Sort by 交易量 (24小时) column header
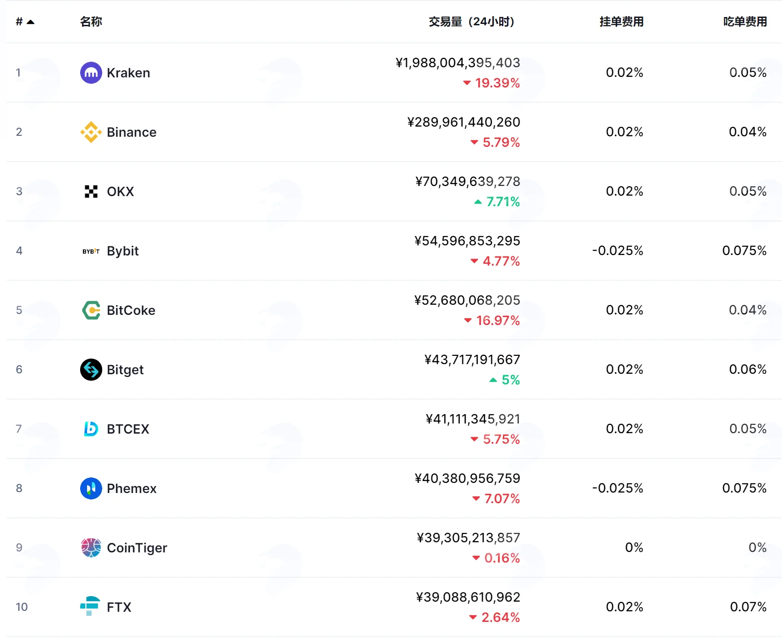 pyautogui.click(x=472, y=22)
